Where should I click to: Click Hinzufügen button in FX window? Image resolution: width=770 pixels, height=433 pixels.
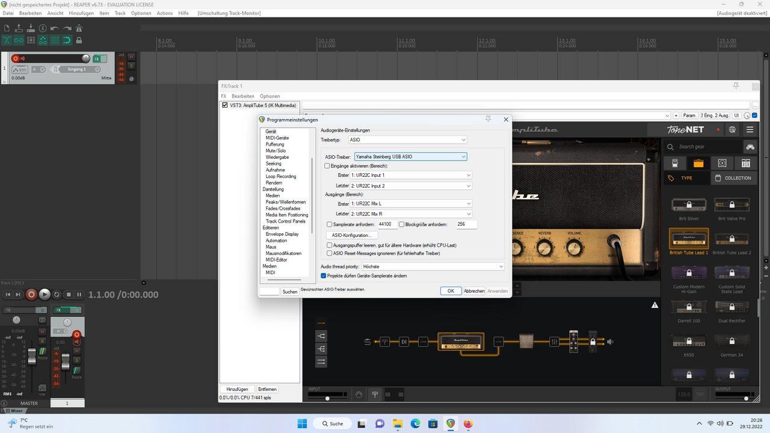(238, 389)
